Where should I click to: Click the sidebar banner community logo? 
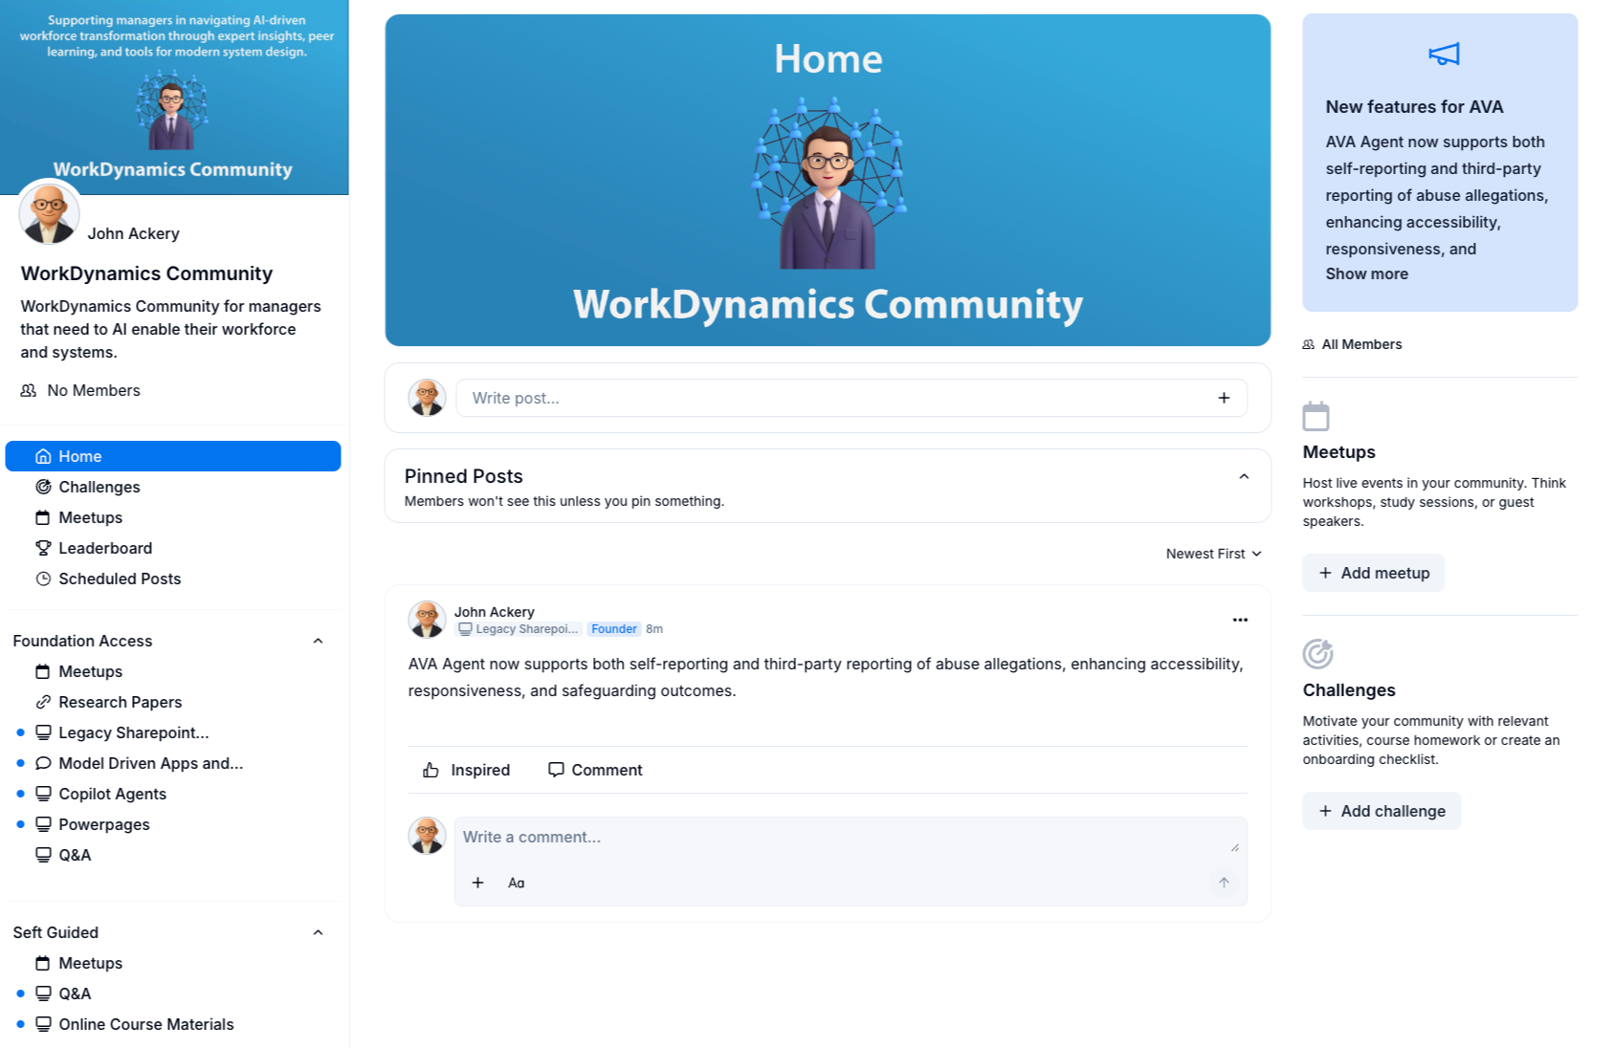point(172,110)
